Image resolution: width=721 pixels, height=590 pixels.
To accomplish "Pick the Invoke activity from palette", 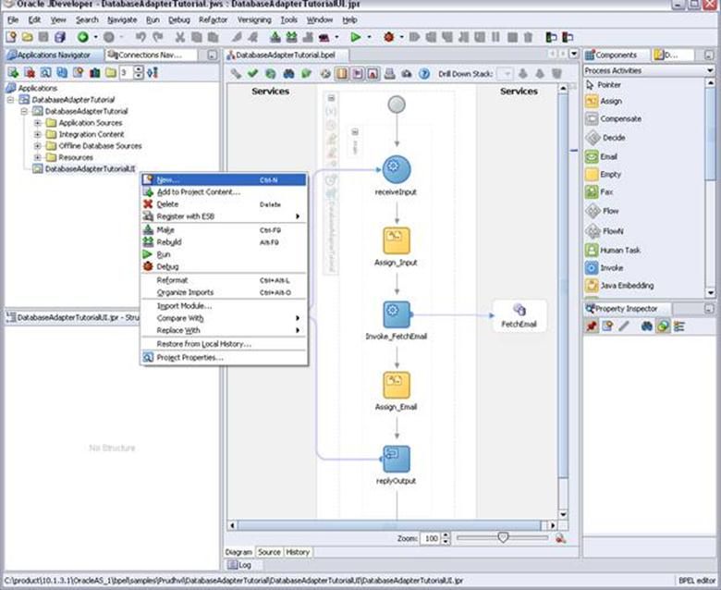I will 605,267.
